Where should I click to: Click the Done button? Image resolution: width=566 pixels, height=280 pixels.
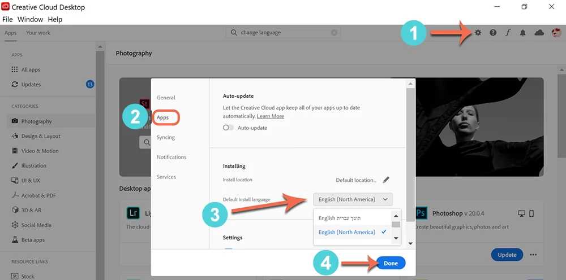click(x=391, y=263)
